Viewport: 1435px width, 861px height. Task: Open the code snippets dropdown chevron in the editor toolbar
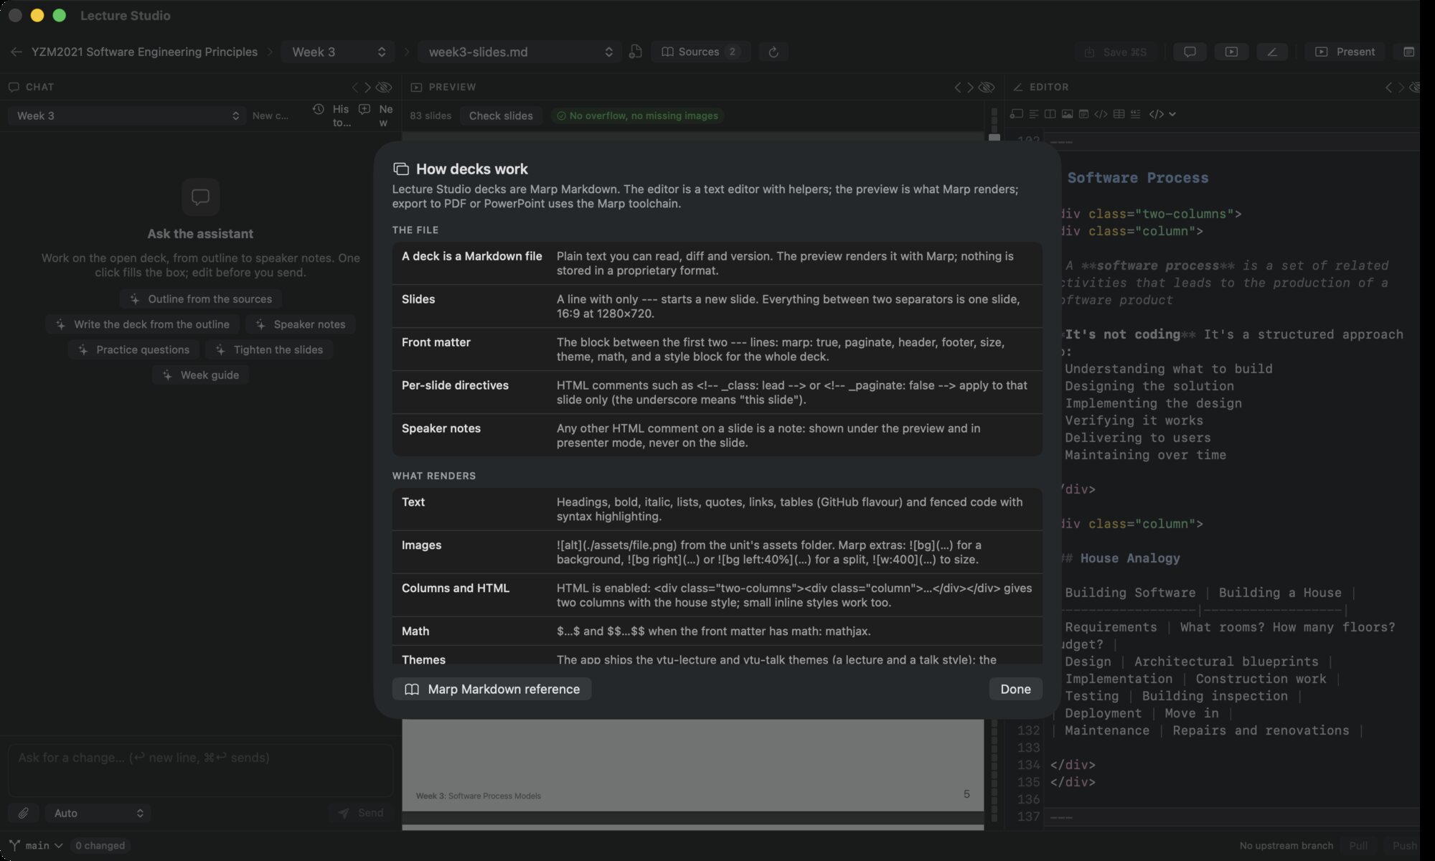(x=1172, y=114)
